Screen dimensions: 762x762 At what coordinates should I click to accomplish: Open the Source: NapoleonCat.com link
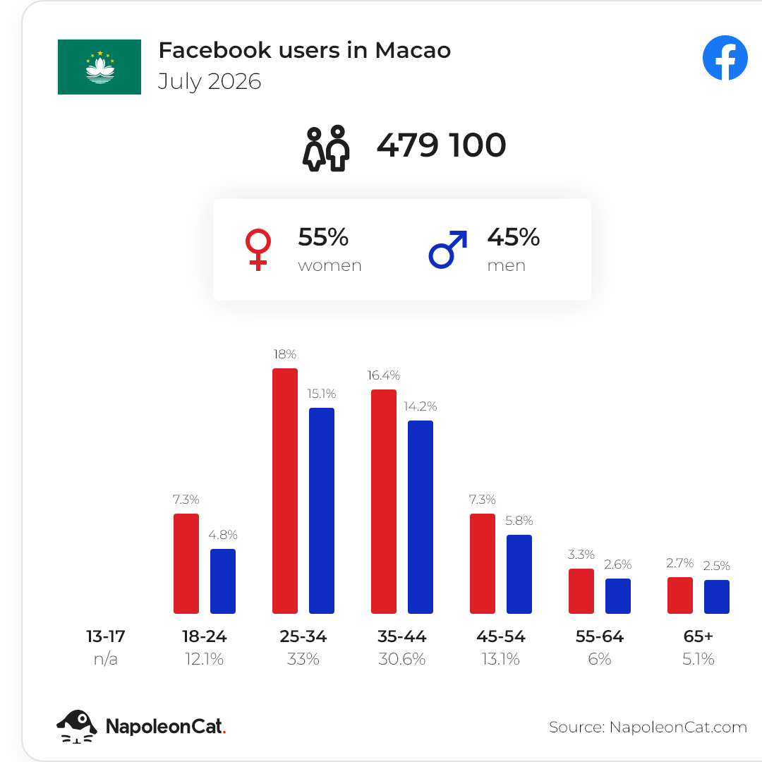tap(648, 727)
